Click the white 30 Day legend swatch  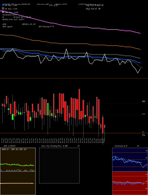[3, 9]
